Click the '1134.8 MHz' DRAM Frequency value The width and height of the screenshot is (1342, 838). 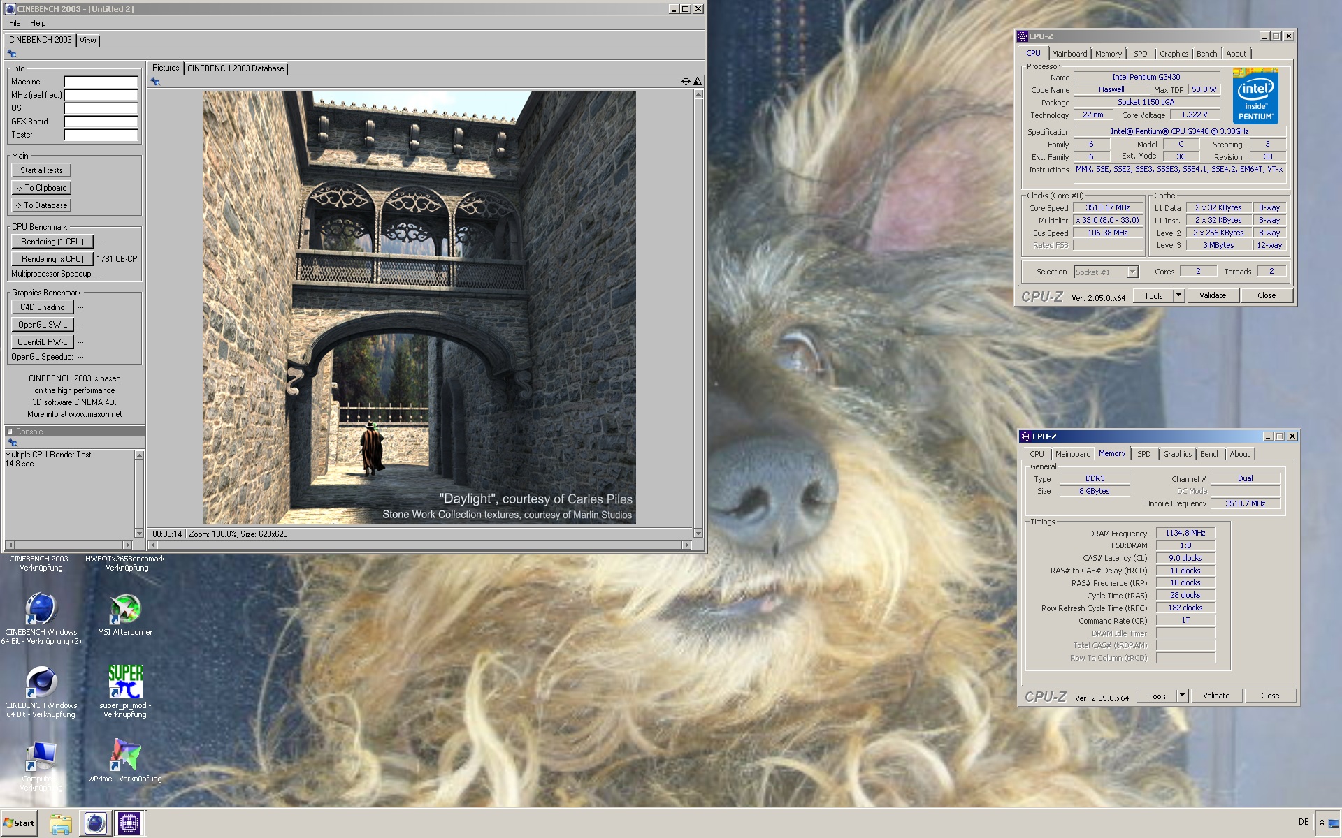[x=1185, y=533]
